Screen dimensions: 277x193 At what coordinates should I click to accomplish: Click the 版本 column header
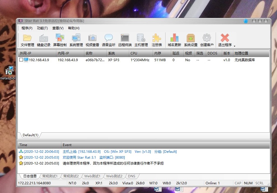click(x=227, y=53)
